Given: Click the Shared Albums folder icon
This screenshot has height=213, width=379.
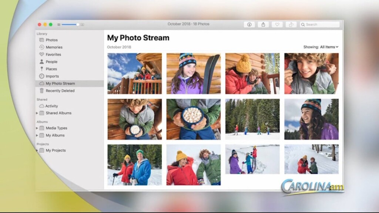Looking at the screenshot, I should [x=41, y=113].
